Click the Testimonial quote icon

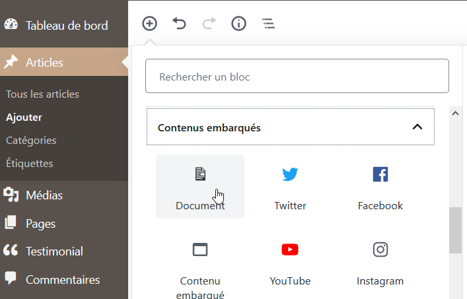pyautogui.click(x=11, y=250)
